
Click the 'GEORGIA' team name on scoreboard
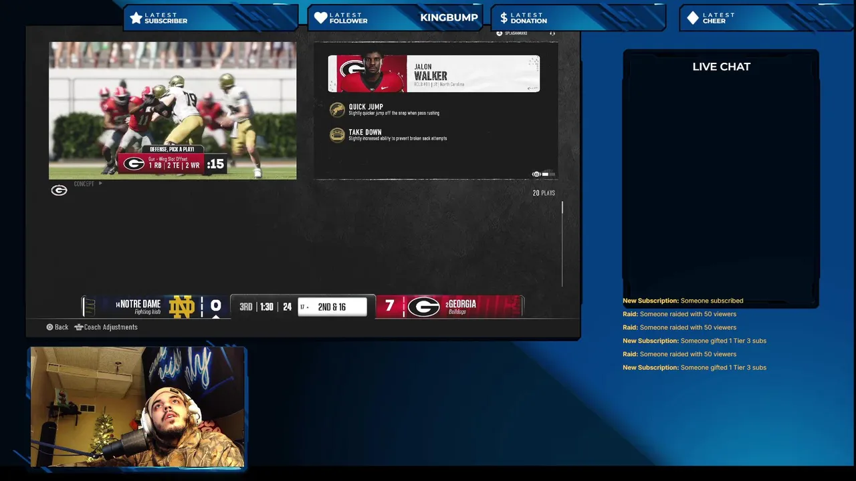coord(462,304)
